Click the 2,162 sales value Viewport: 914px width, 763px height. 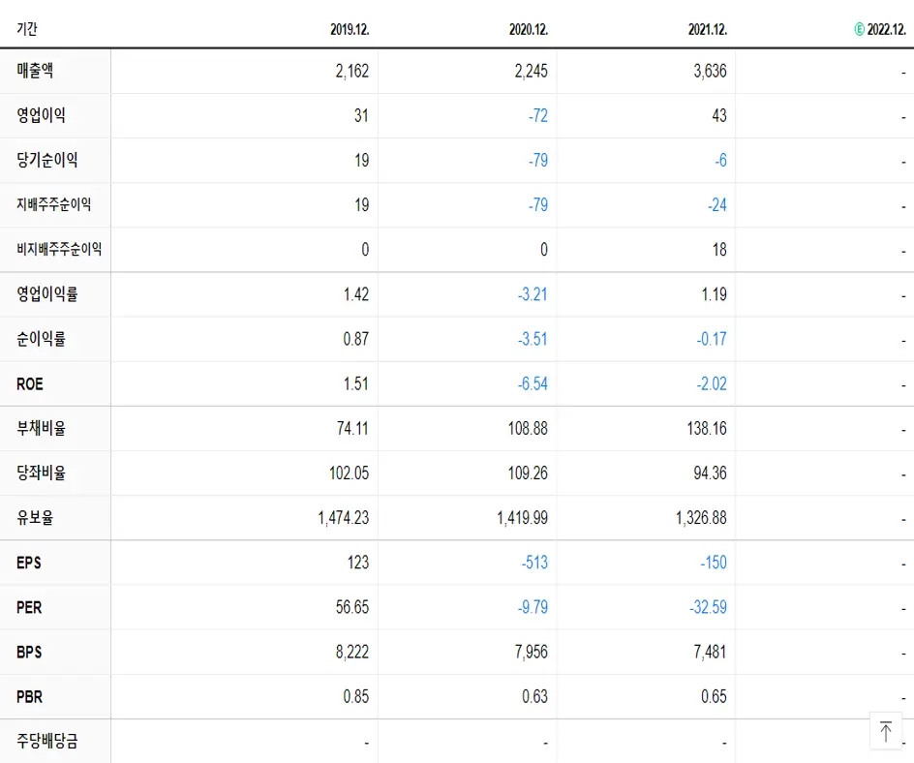pos(352,71)
